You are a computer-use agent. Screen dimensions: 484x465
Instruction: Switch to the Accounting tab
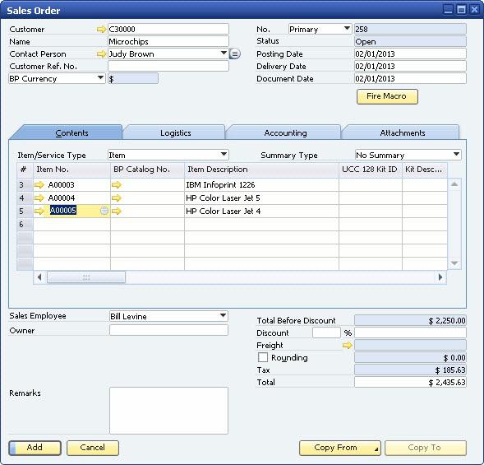click(285, 133)
